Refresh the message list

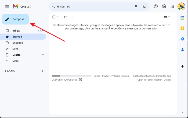click(65, 17)
